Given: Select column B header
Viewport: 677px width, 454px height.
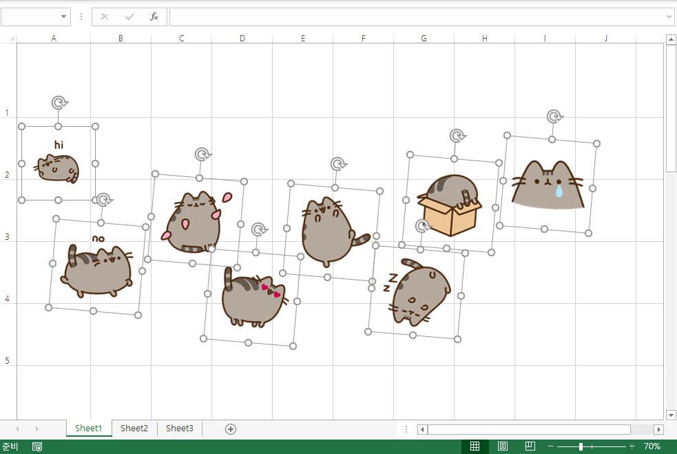Looking at the screenshot, I should pyautogui.click(x=121, y=39).
